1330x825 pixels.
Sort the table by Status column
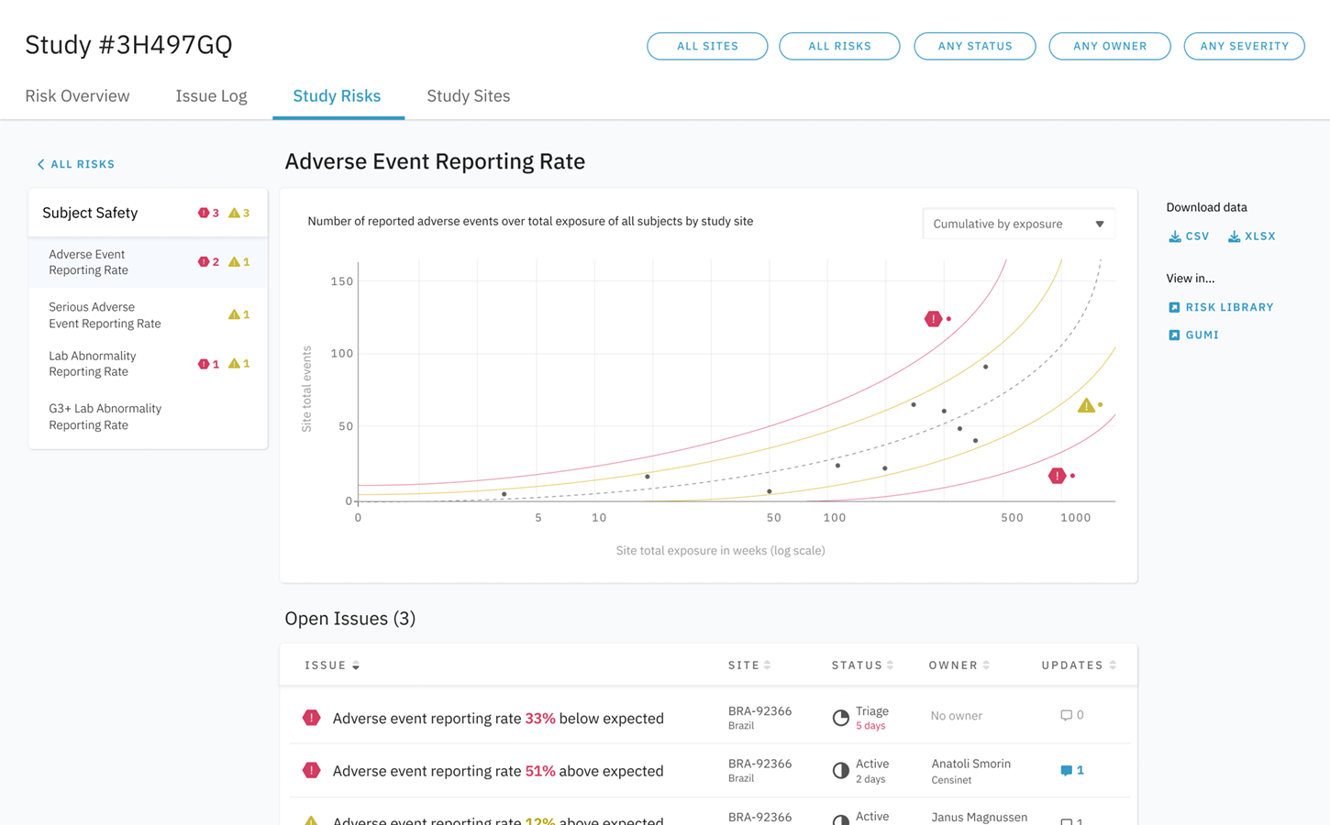click(x=862, y=665)
